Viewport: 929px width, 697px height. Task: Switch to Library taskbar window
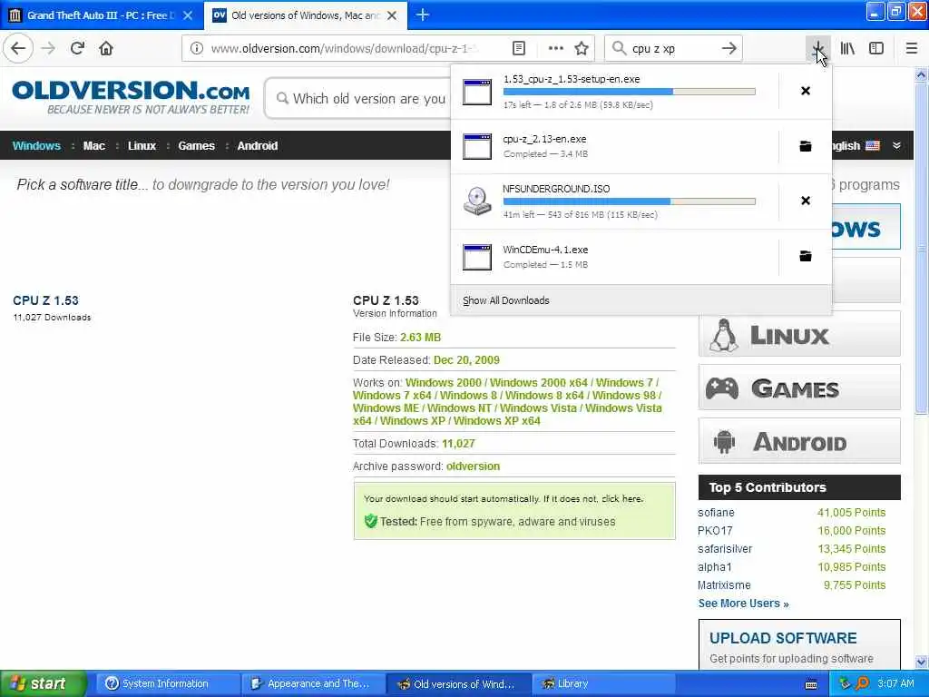click(603, 683)
